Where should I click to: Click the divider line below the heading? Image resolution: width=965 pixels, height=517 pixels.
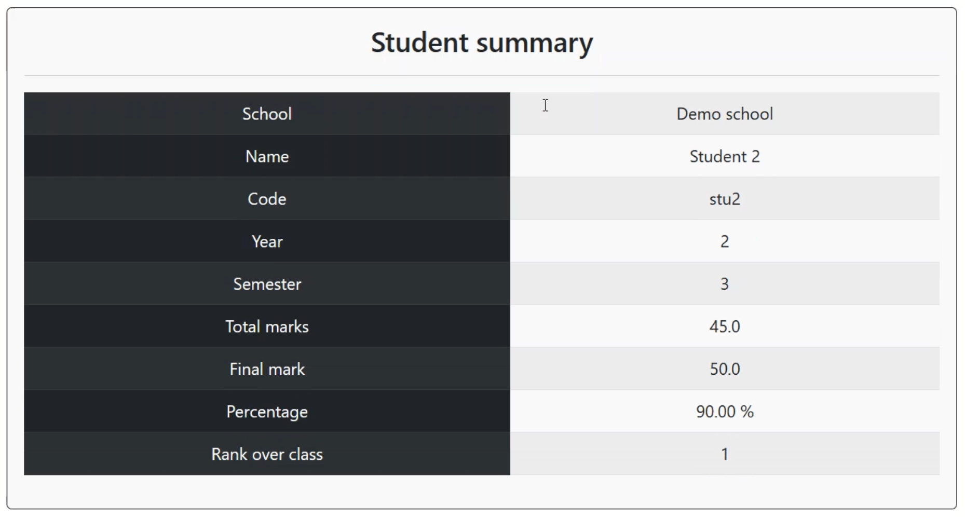482,75
